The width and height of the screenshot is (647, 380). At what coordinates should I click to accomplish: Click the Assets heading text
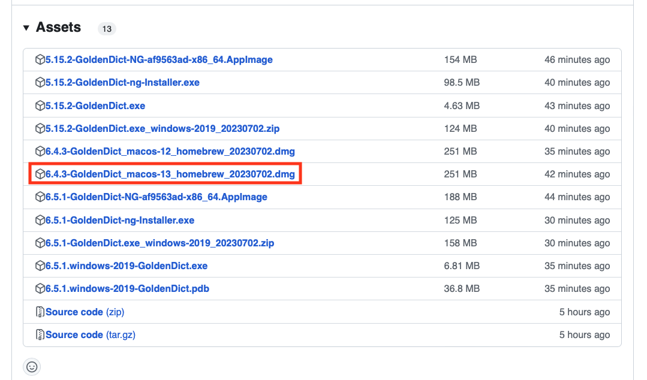[x=58, y=27]
